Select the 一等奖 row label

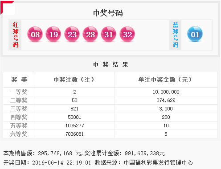[x=19, y=92]
